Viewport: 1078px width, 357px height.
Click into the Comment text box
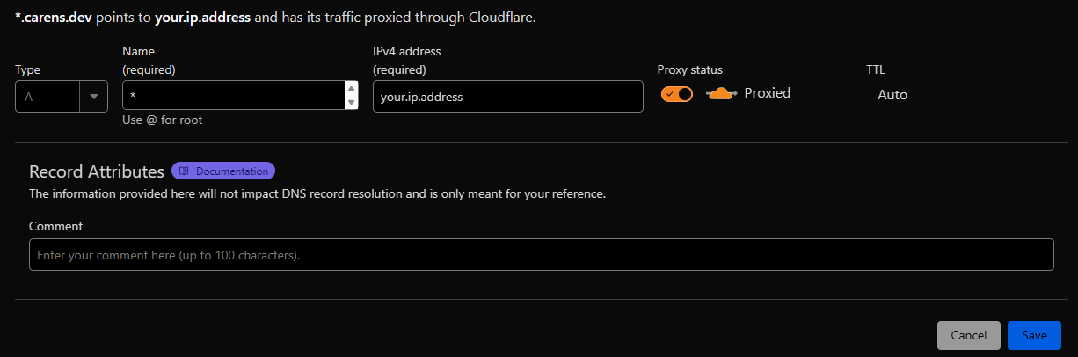tap(542, 254)
